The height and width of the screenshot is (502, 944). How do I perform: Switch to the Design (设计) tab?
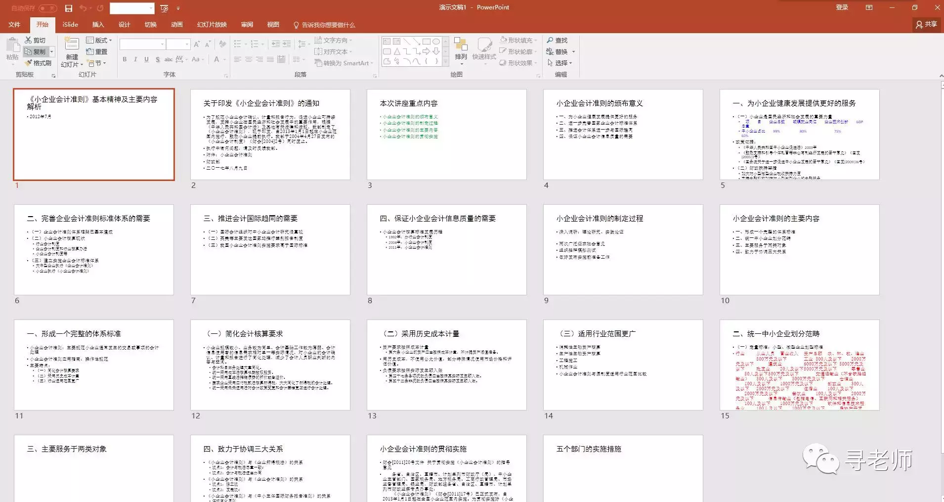tap(124, 25)
